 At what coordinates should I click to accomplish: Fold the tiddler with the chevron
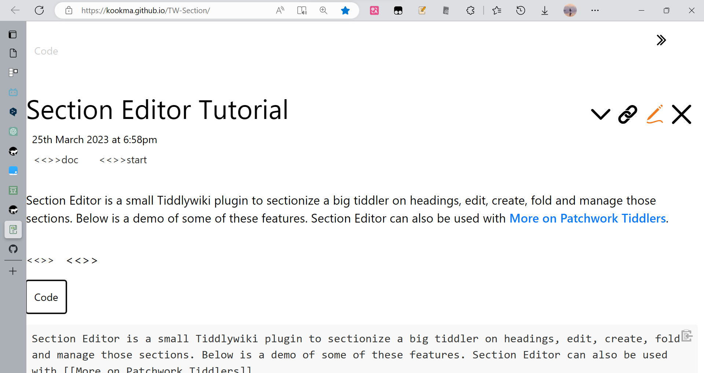click(x=600, y=114)
